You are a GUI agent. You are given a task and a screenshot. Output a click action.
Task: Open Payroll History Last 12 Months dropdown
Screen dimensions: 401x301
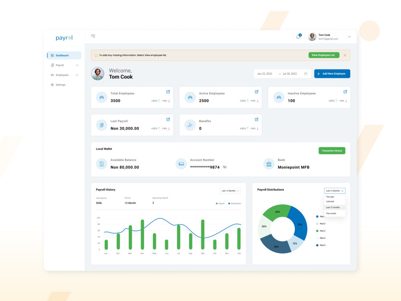pos(230,191)
